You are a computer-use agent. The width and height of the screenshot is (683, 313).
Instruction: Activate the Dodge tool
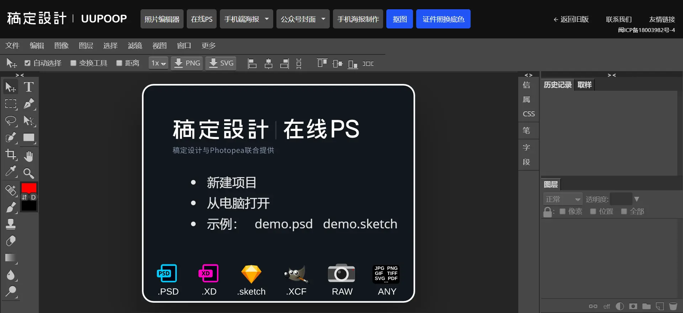point(11,292)
